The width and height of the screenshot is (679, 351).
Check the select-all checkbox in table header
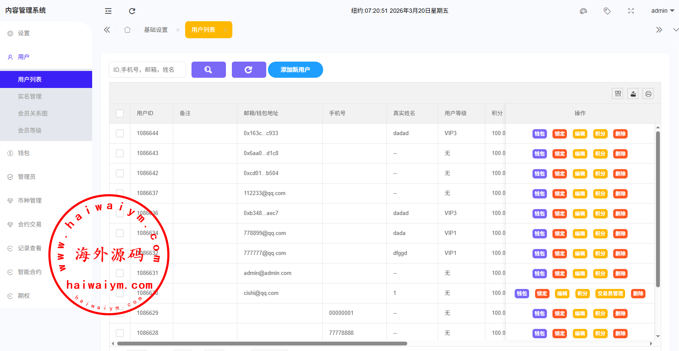tap(120, 113)
